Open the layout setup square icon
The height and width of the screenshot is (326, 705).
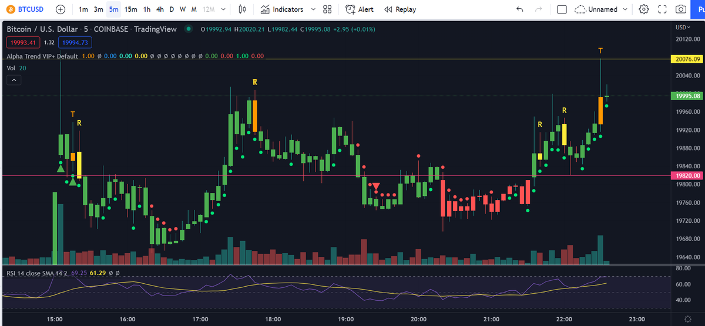(x=562, y=9)
